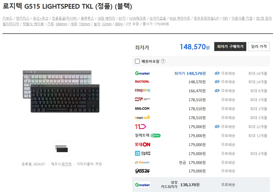This screenshot has width=273, height=194.
Task: Open the yes24 seller logo
Action: [142, 171]
